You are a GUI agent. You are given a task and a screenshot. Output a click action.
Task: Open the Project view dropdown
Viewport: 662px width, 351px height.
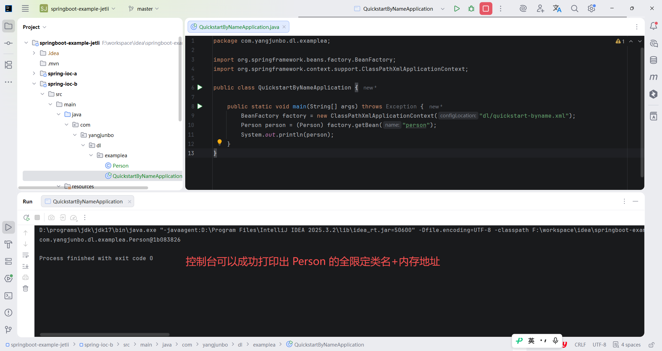coord(34,27)
